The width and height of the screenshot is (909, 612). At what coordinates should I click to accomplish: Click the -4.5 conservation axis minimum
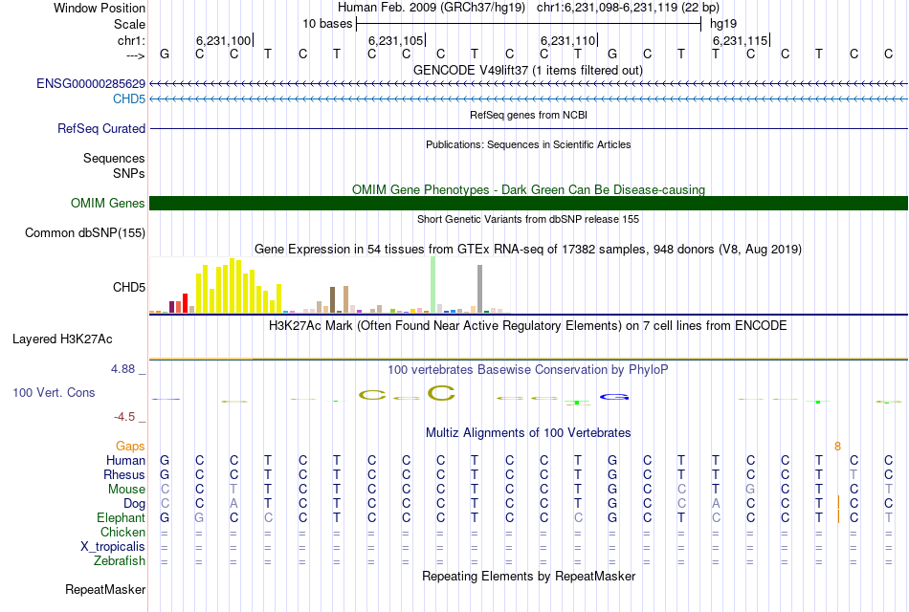pos(124,417)
